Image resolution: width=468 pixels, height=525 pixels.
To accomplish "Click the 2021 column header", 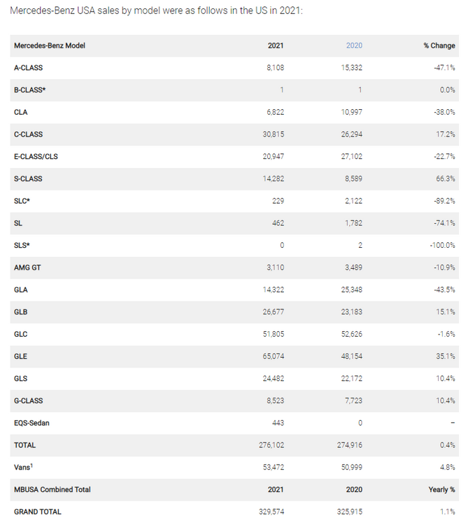I will pyautogui.click(x=276, y=45).
